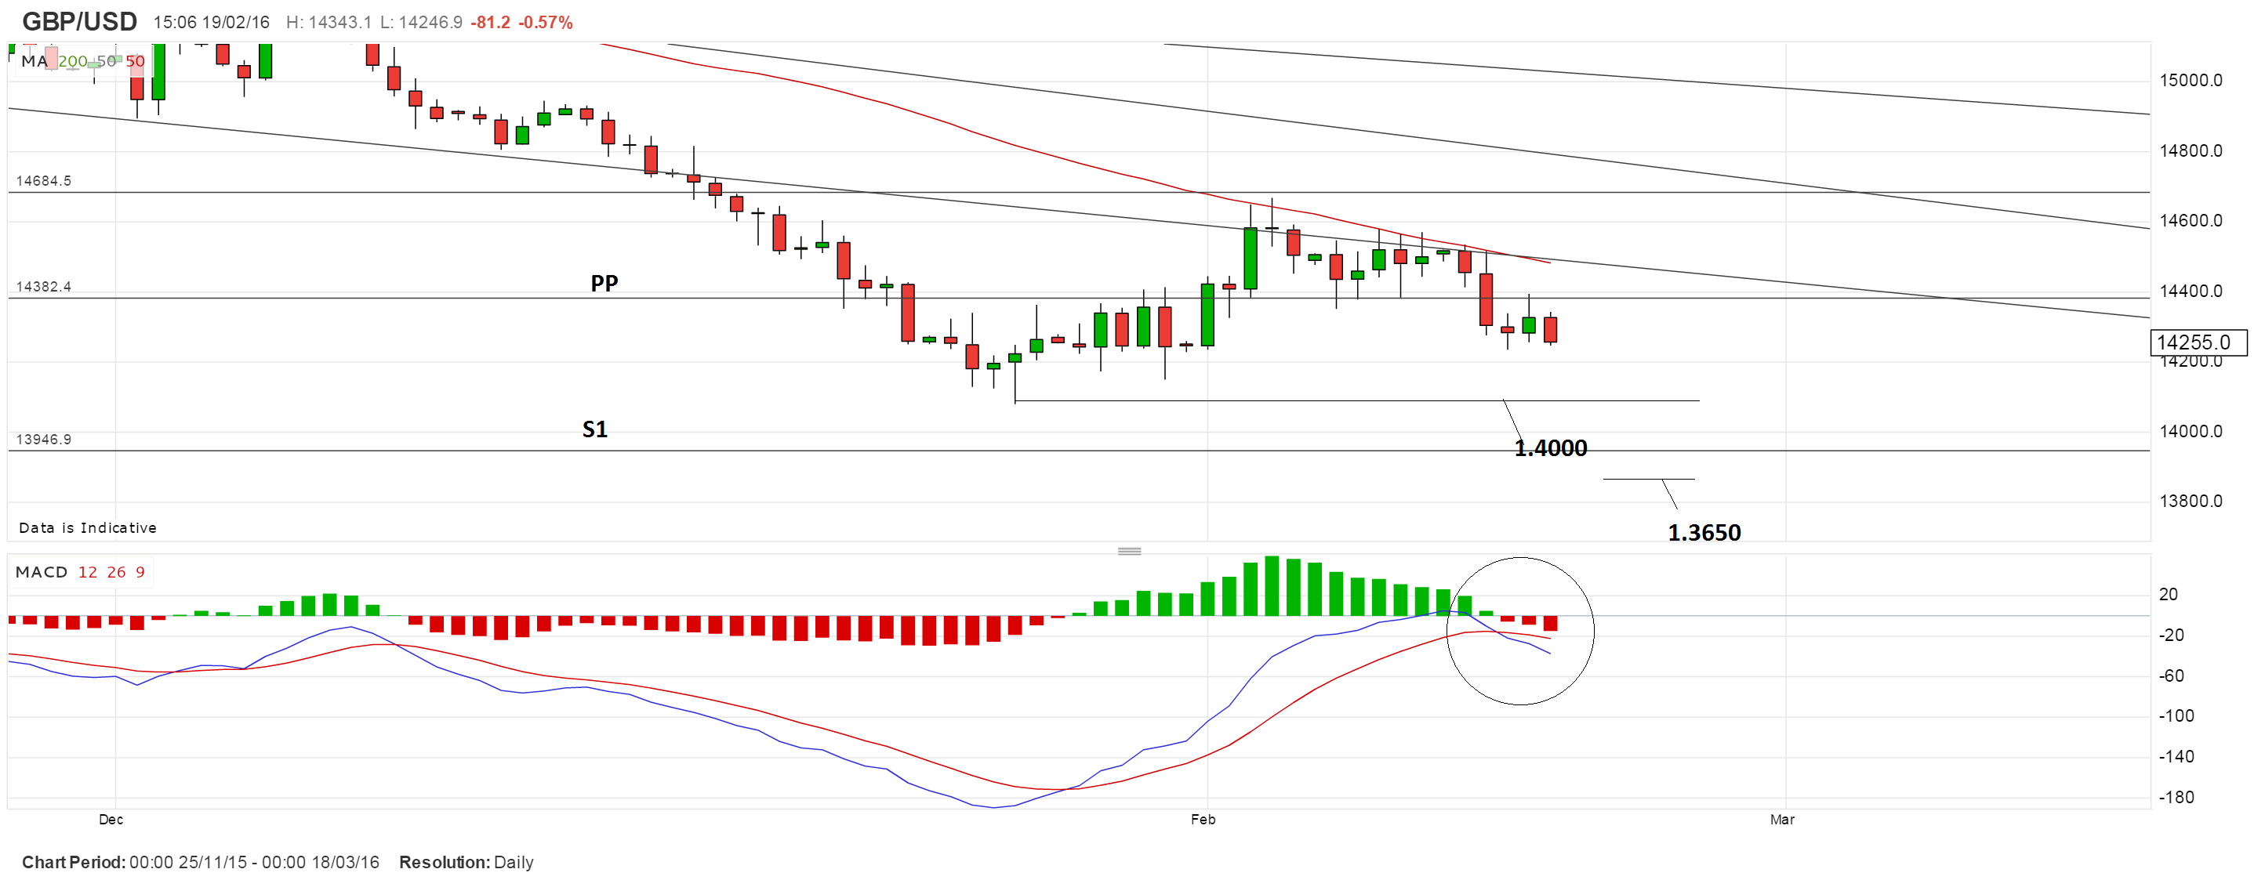
Task: Click the 1.4000 target annotation
Action: coord(1550,449)
